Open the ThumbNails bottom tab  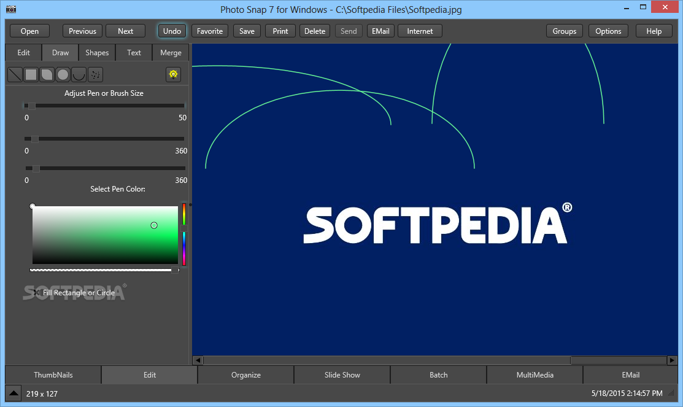pos(53,374)
